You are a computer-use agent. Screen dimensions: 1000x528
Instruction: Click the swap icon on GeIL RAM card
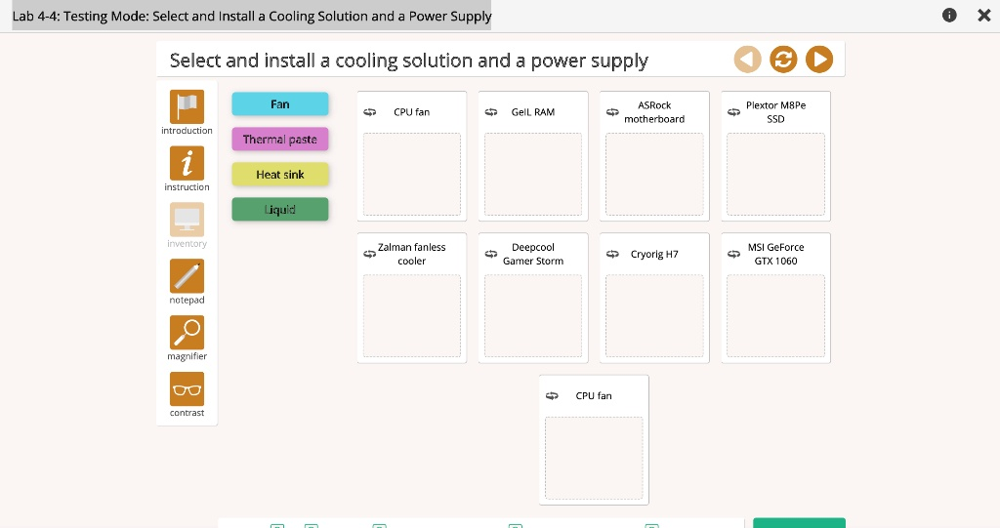click(x=491, y=112)
